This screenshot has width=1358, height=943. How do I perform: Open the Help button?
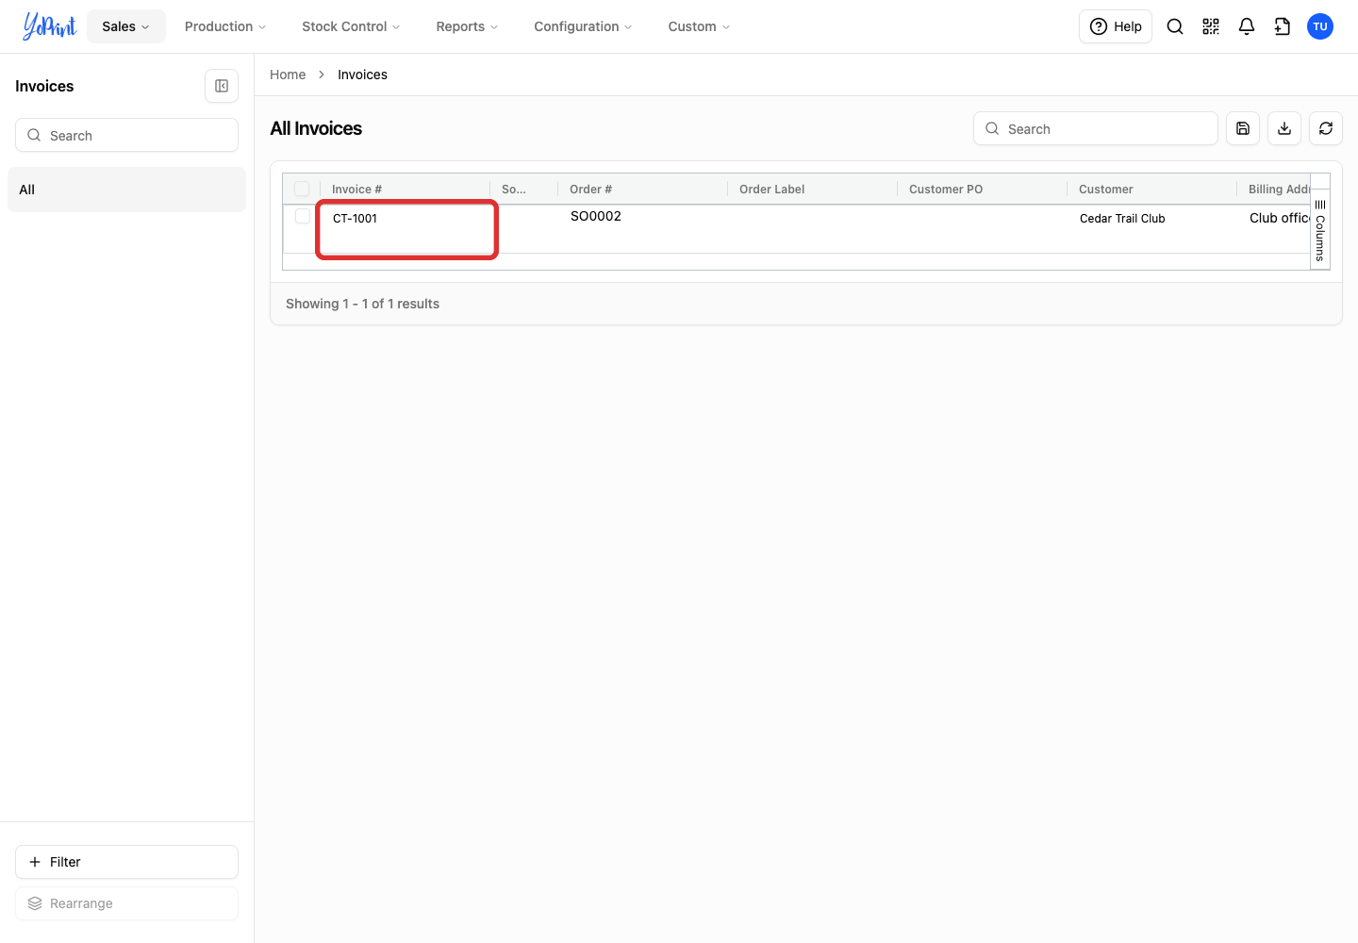click(1116, 26)
